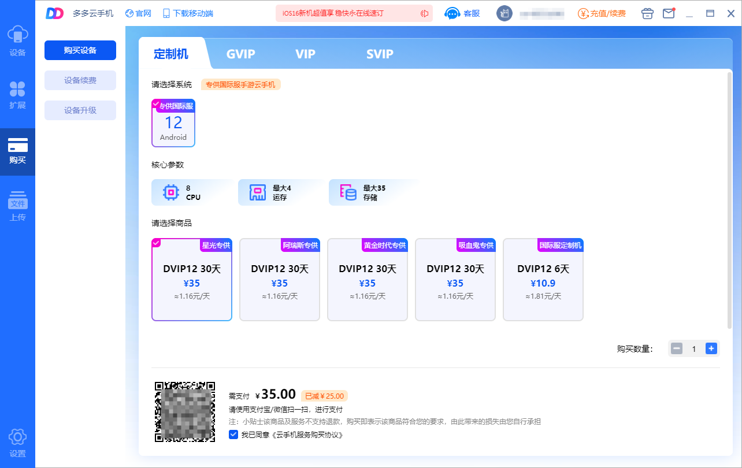Click the DD app logo

54,13
